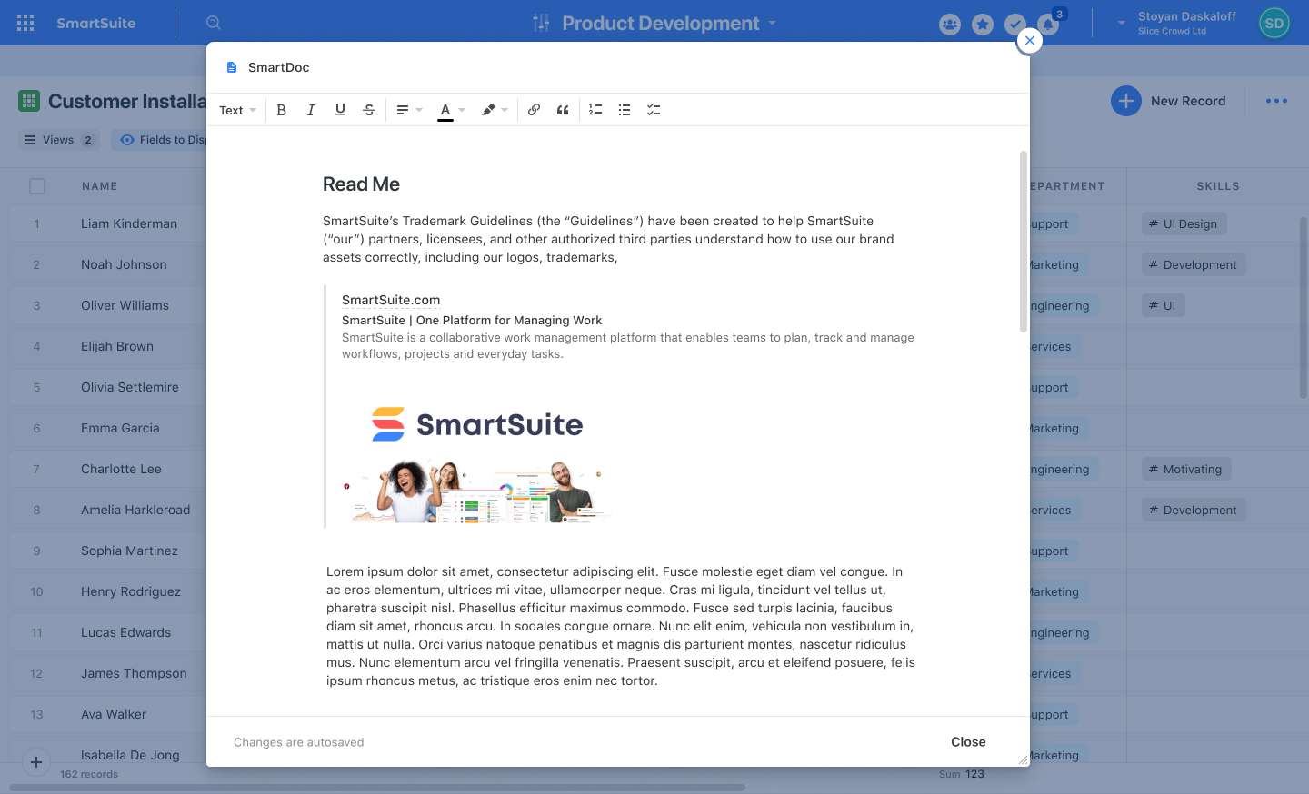
Task: Open the Text style dropdown
Action: click(237, 110)
